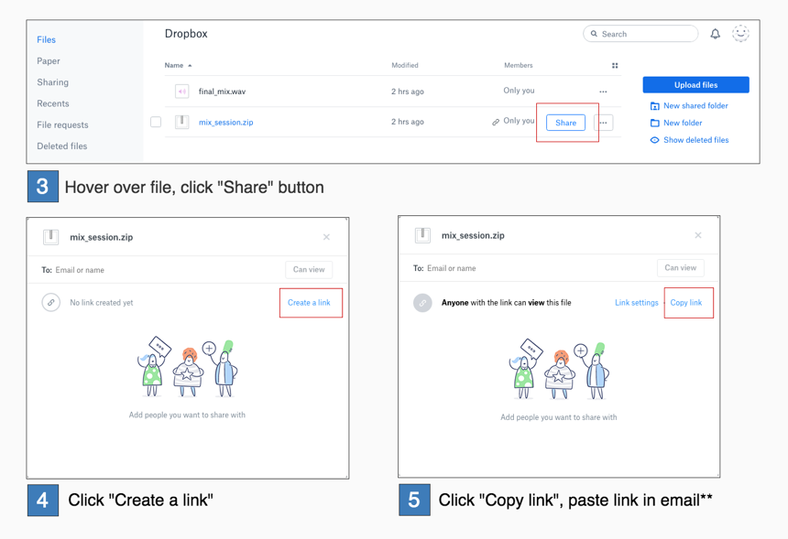Click the blue Upload files button
Image resolution: width=788 pixels, height=539 pixels.
(695, 85)
